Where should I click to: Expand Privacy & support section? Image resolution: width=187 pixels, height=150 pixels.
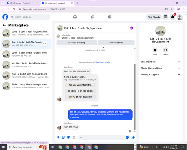(160, 75)
